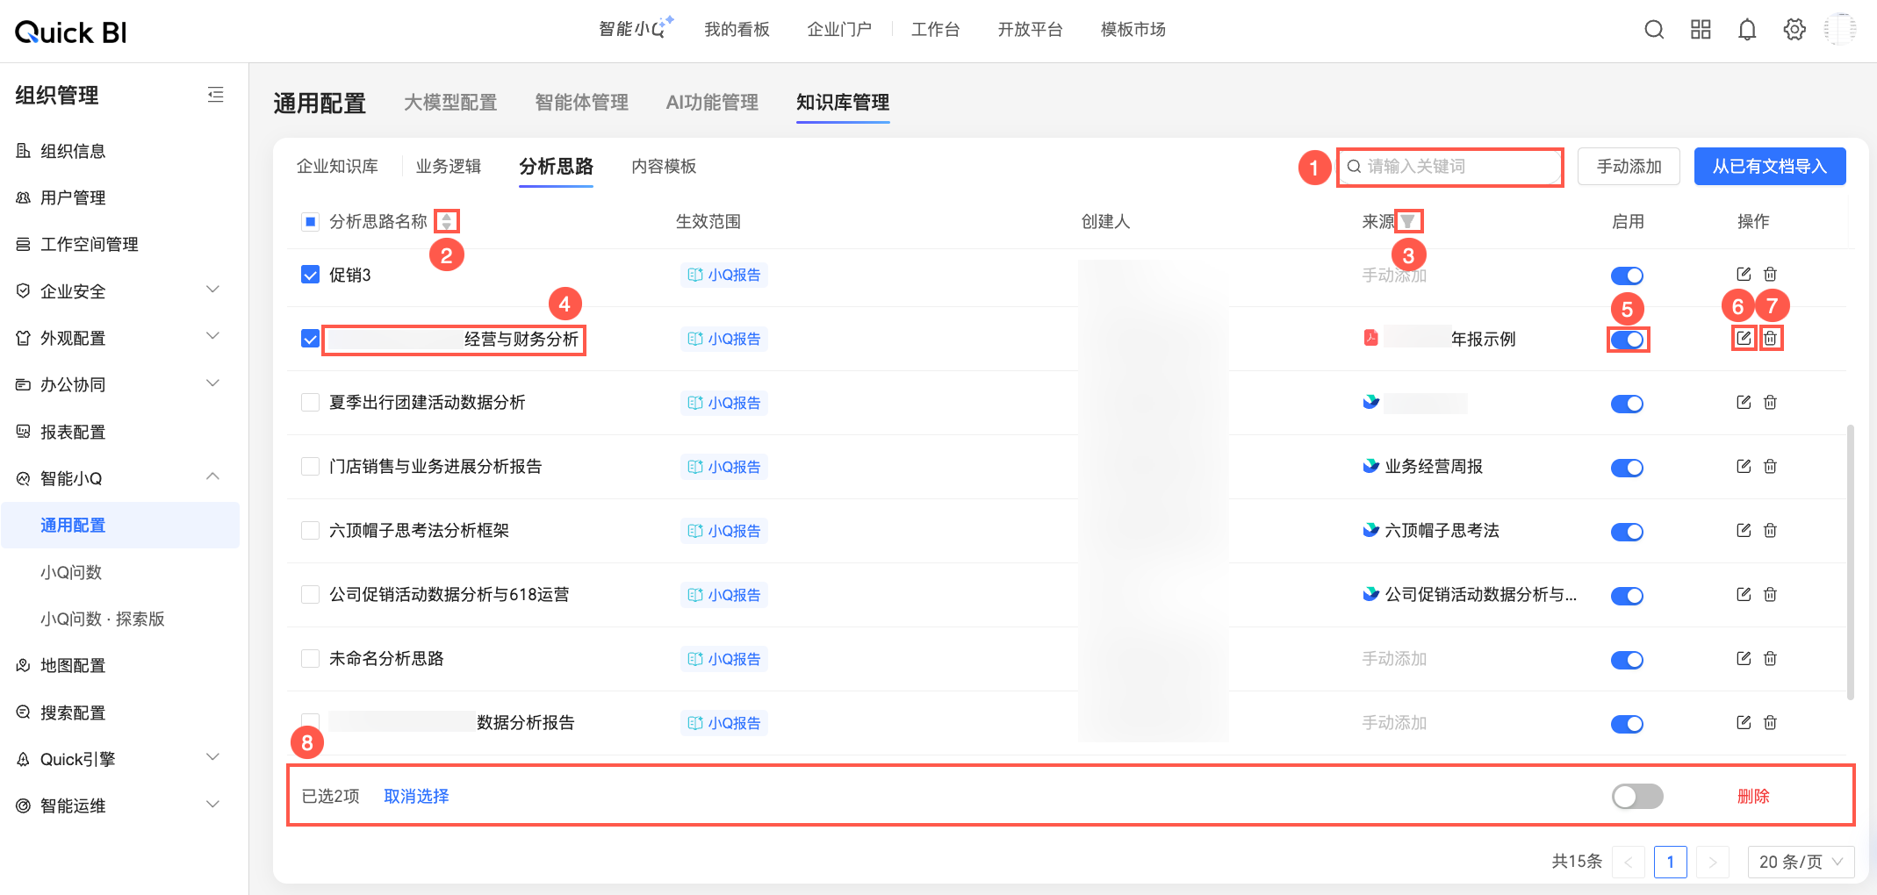Open the notifications bell
Screen dimensions: 1877x895
tap(1747, 30)
